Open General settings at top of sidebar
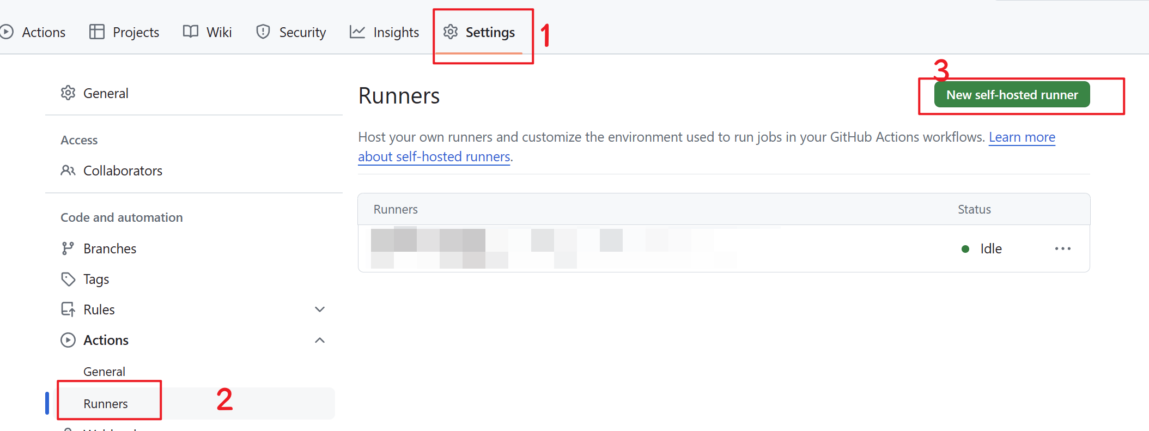This screenshot has height=431, width=1149. coord(106,93)
